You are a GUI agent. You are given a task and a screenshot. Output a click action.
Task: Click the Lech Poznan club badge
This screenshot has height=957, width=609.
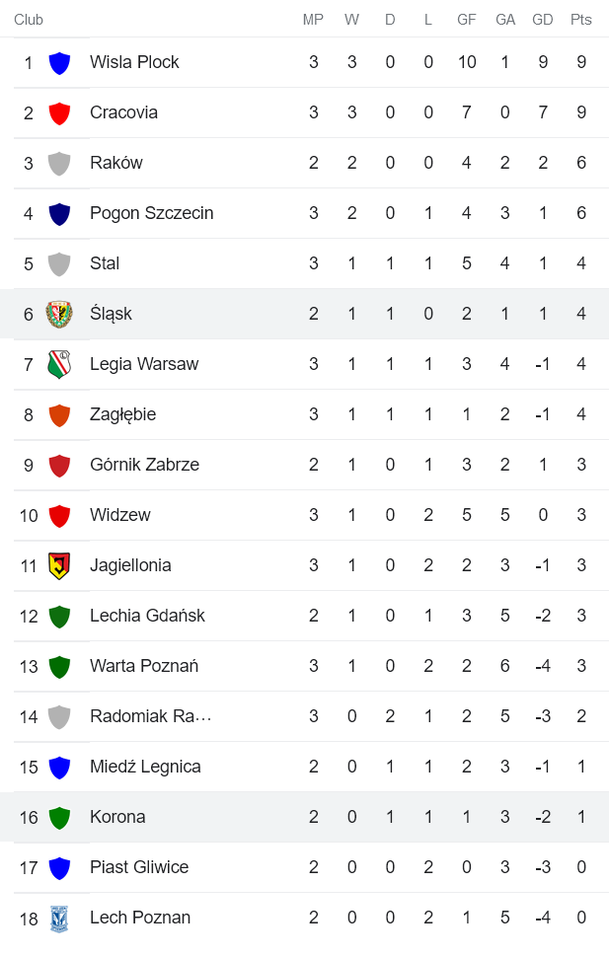tap(59, 917)
